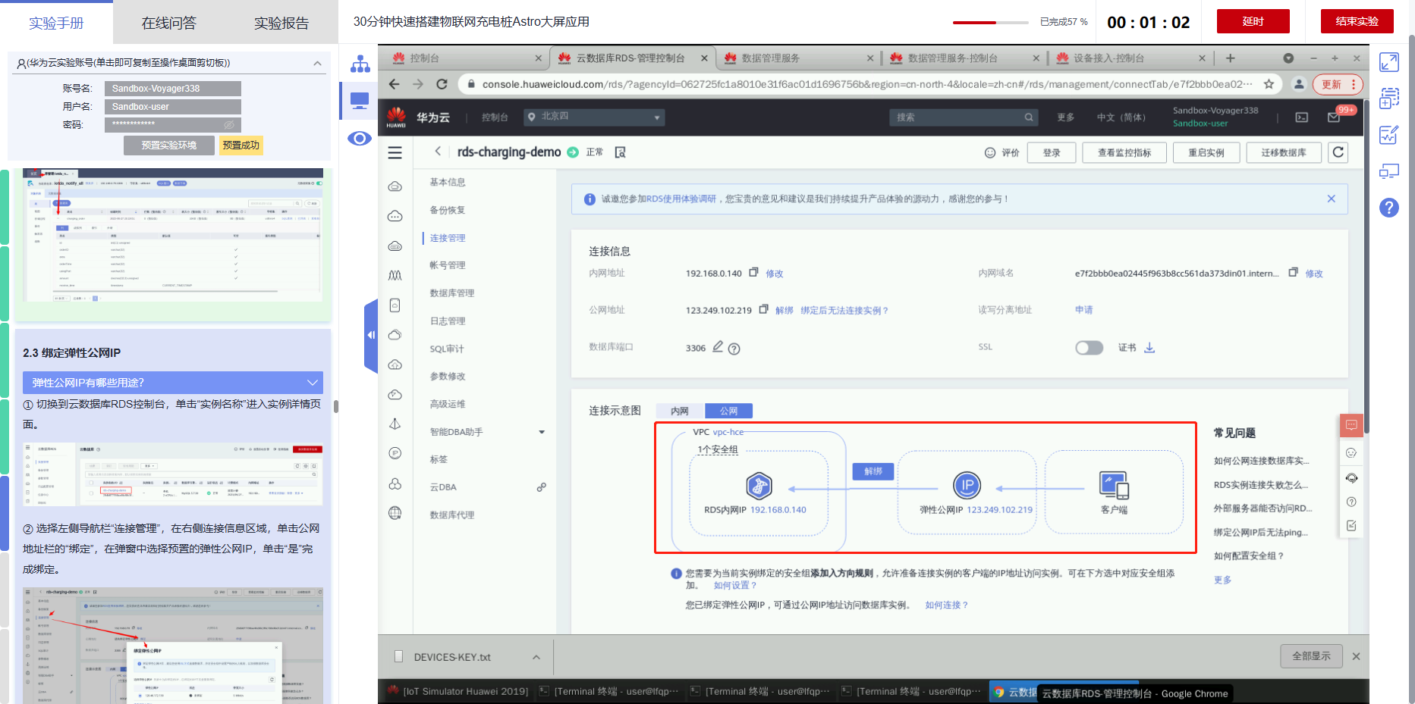Open 基本信息 in the instance menu
Viewport: 1415px width, 704px height.
tap(448, 182)
